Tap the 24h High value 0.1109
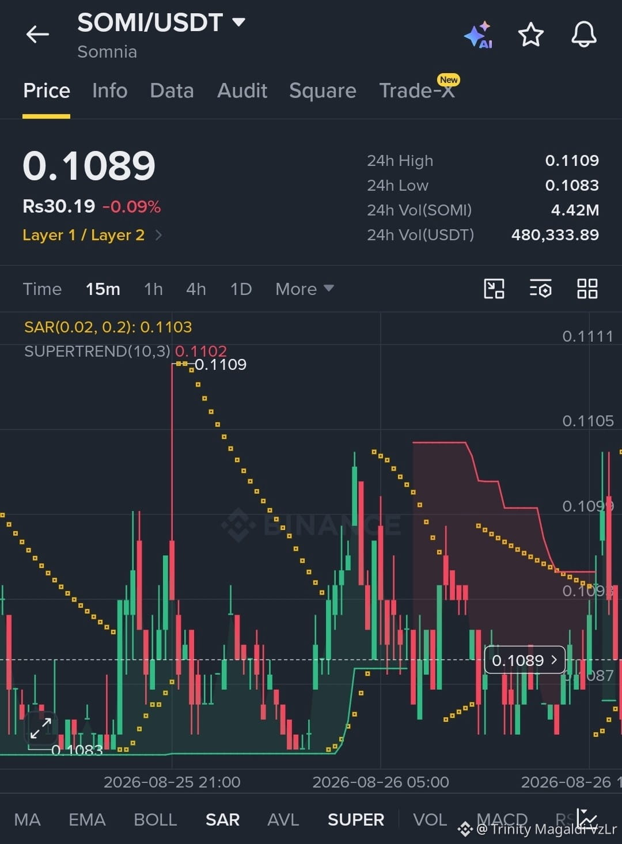This screenshot has height=844, width=622. (572, 160)
